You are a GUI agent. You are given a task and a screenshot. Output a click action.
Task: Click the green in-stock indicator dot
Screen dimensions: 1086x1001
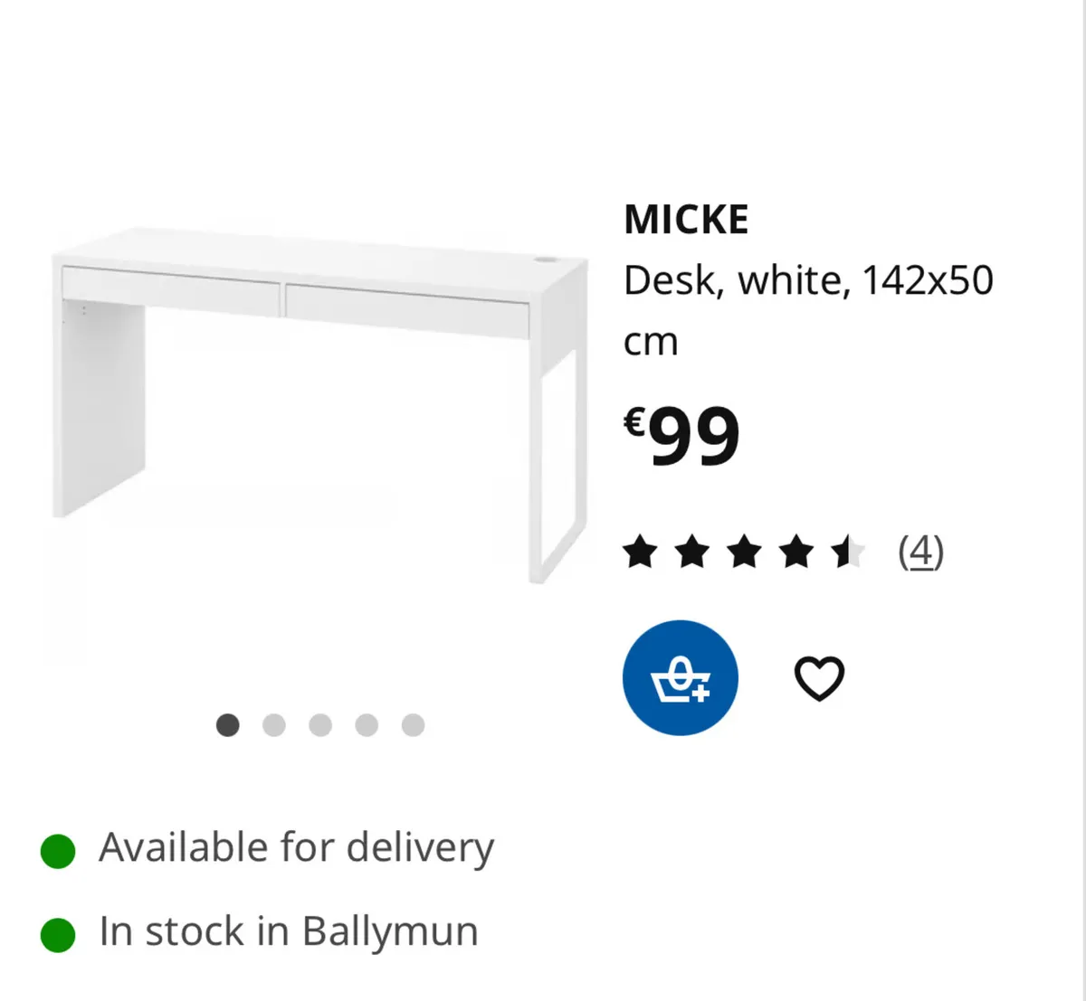[x=57, y=930]
